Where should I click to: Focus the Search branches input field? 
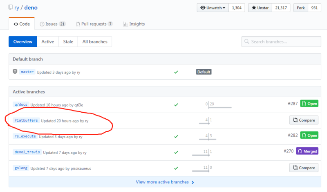click(281, 41)
